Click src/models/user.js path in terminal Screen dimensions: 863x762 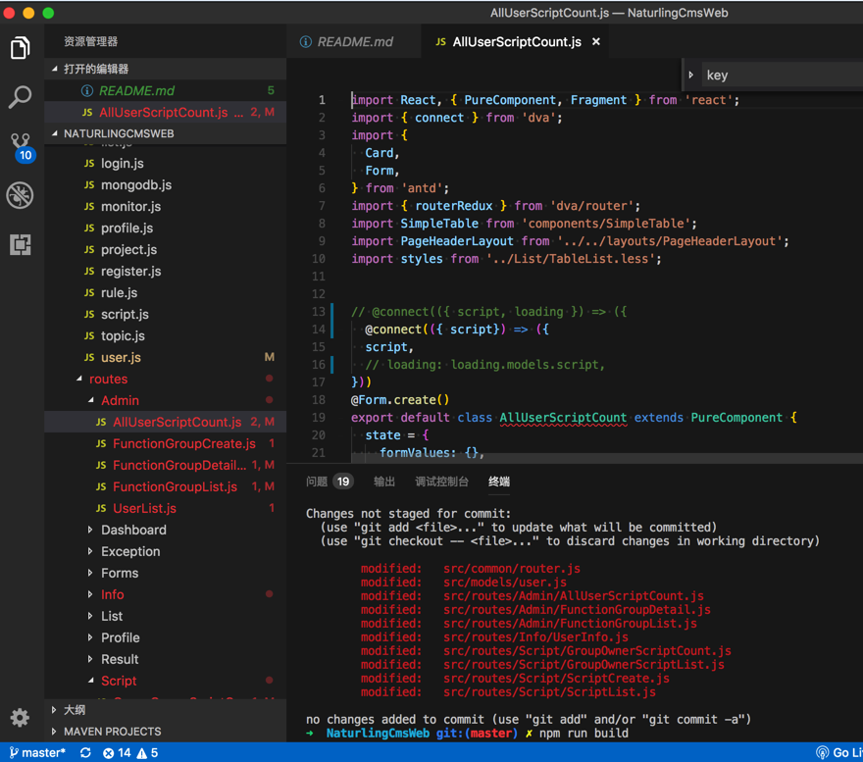click(x=505, y=582)
